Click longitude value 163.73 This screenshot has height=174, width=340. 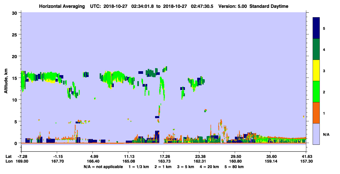pyautogui.click(x=164, y=161)
